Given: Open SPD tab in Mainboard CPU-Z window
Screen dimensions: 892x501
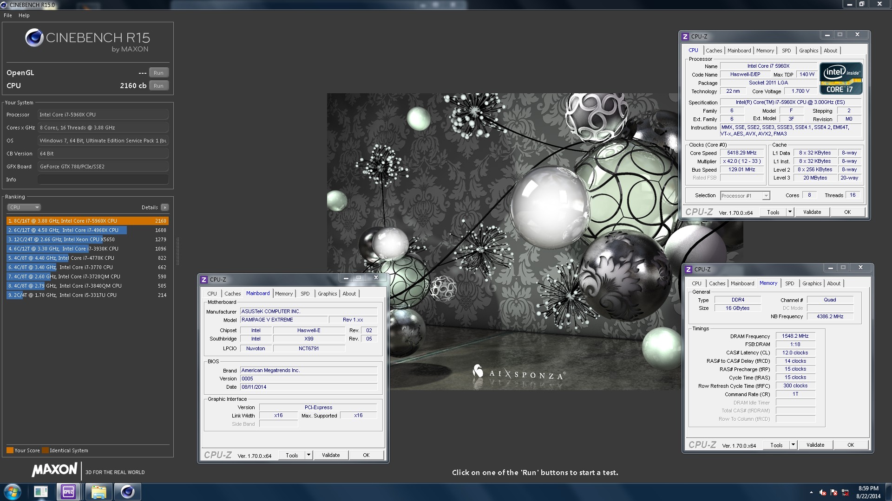Looking at the screenshot, I should (305, 294).
